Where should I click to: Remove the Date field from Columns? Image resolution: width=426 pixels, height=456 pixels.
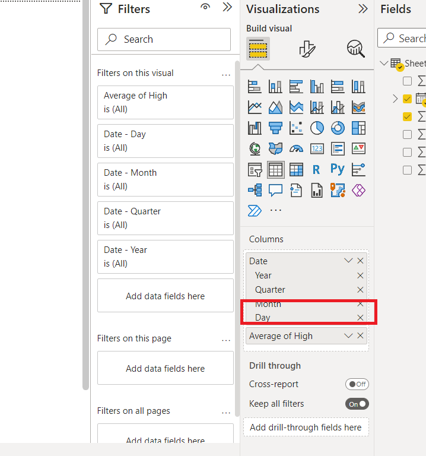(360, 261)
